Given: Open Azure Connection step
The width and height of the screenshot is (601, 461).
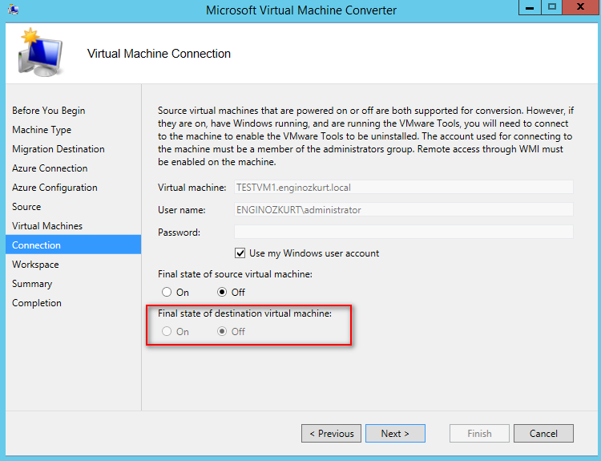Looking at the screenshot, I should pos(50,168).
